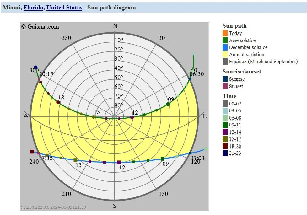Select the Today legend label
The image size is (307, 215).
click(235, 33)
